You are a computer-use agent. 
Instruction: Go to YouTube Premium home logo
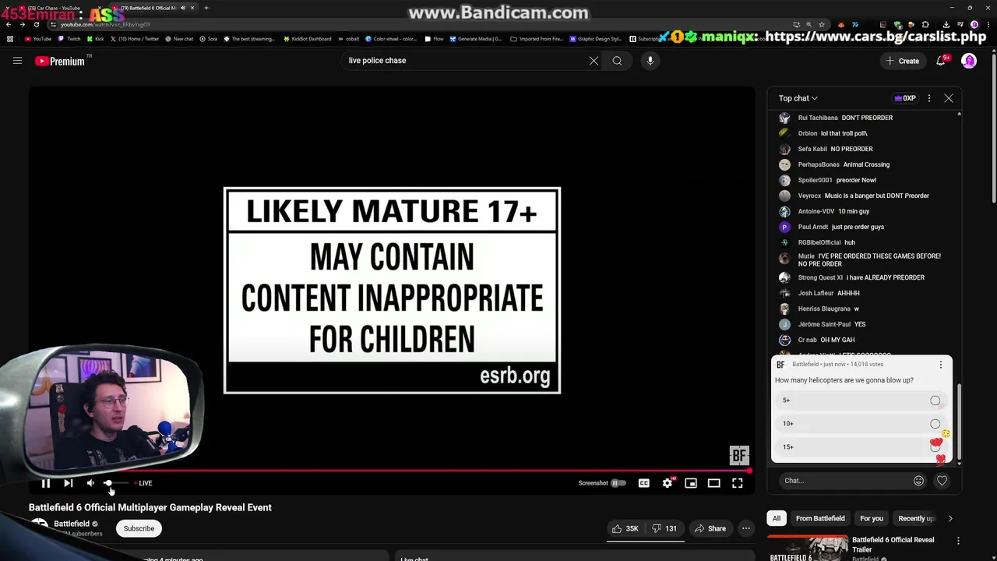click(60, 61)
